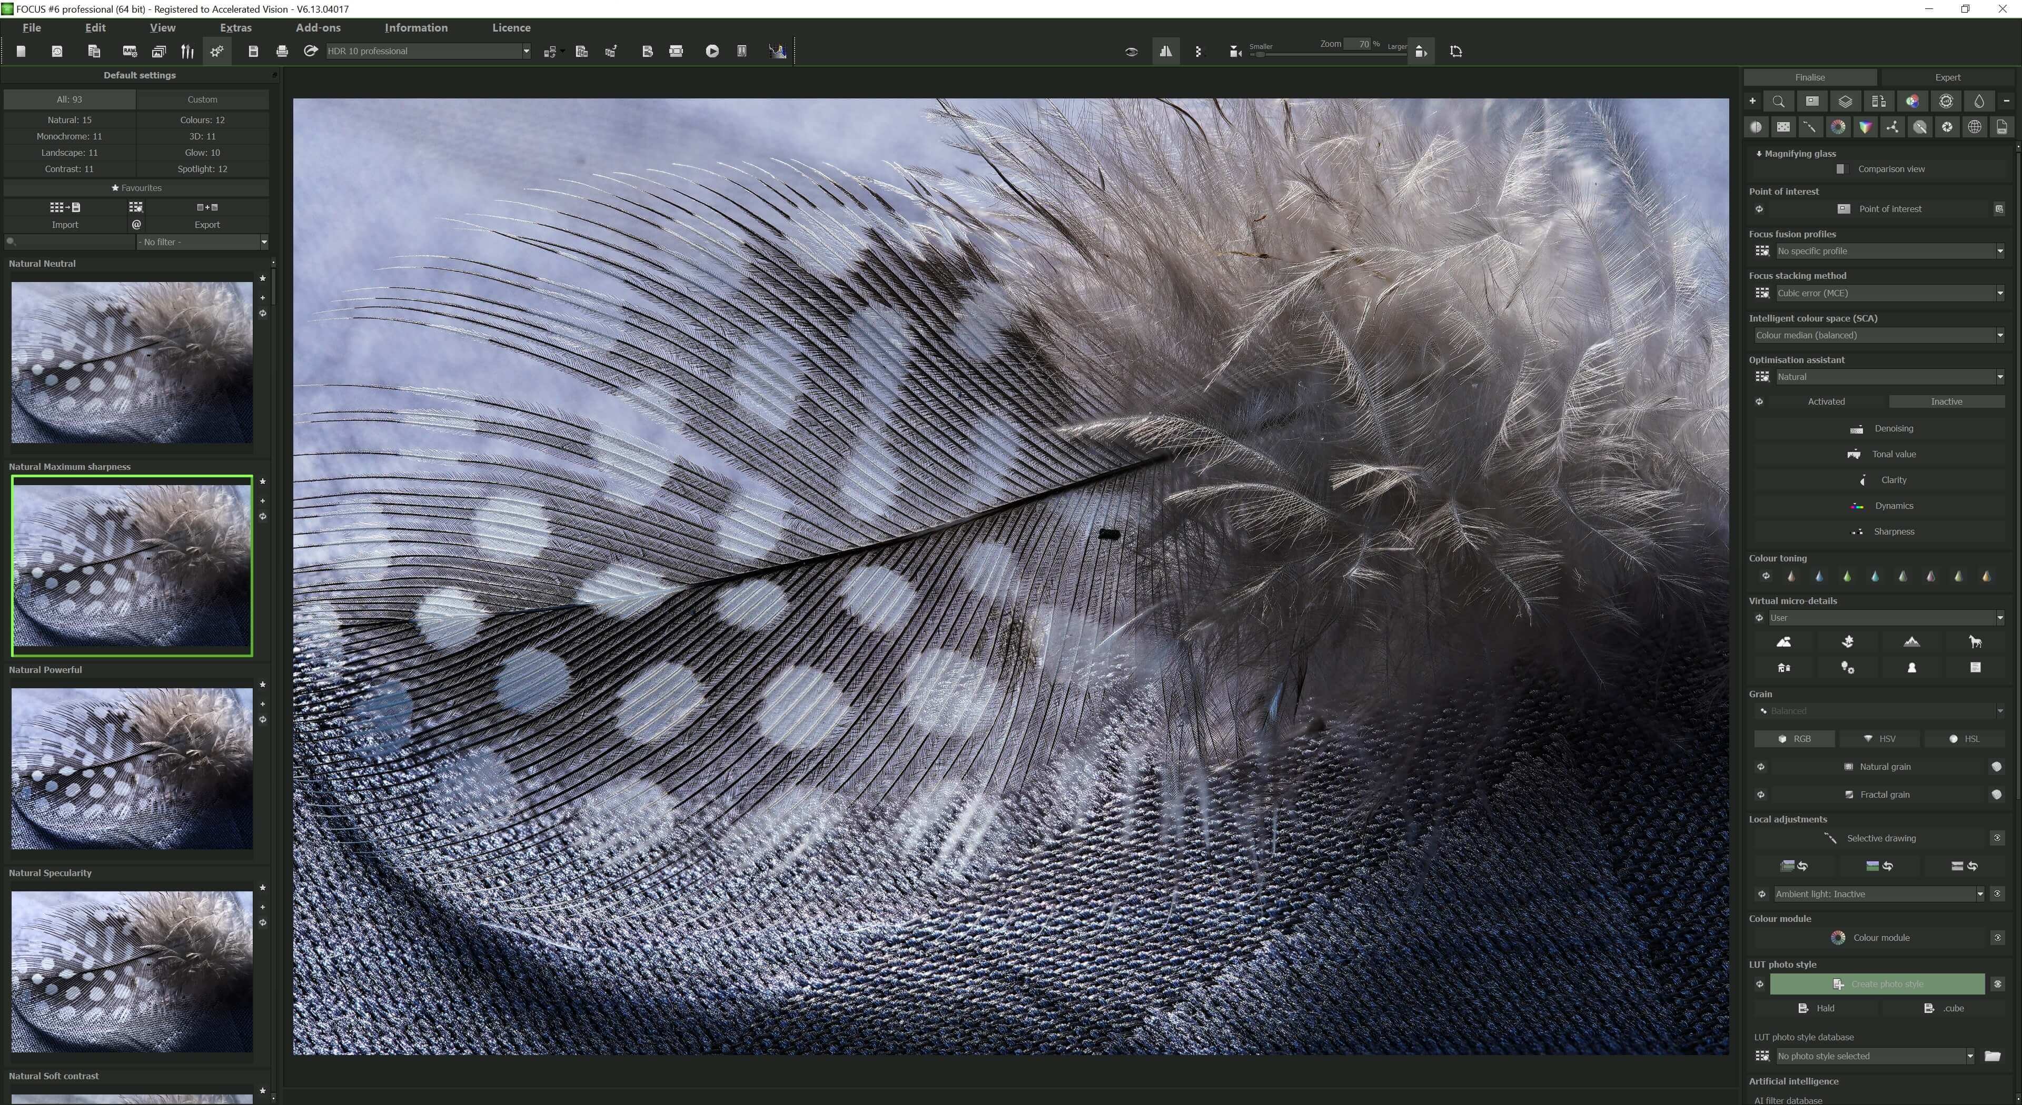
Task: Select the layers stack icon in right panel
Action: [x=1845, y=101]
